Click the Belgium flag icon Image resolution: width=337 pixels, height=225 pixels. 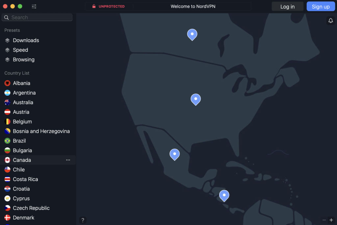click(7, 122)
